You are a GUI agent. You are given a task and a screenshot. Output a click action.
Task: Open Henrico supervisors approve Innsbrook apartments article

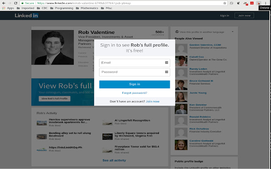click(x=69, y=121)
